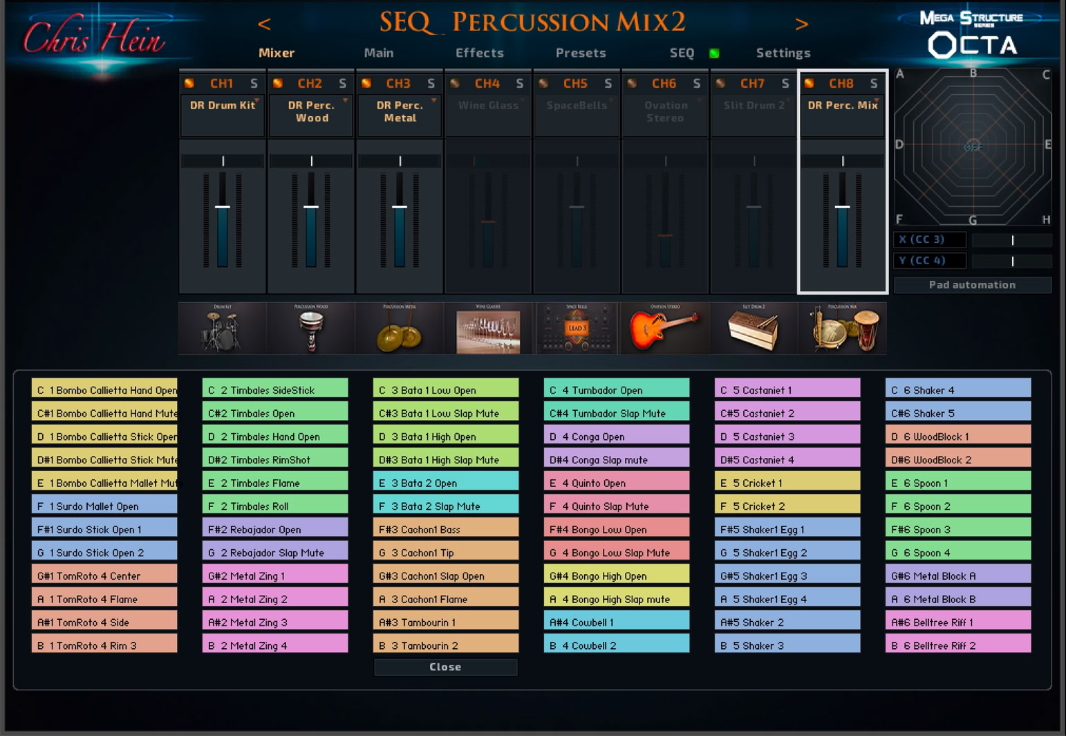
Task: Switch to the Main tab
Action: click(379, 53)
